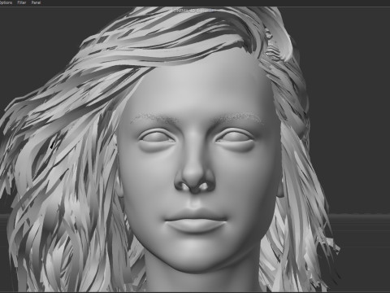Viewport: 390px width, 293px height.
Task: Open the Options menu
Action: click(6, 2)
